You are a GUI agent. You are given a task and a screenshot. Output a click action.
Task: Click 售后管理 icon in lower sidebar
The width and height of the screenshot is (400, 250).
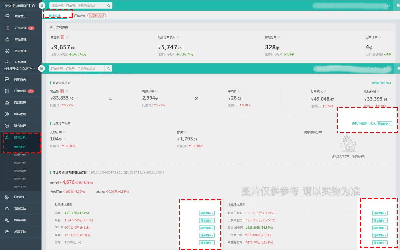(7, 114)
